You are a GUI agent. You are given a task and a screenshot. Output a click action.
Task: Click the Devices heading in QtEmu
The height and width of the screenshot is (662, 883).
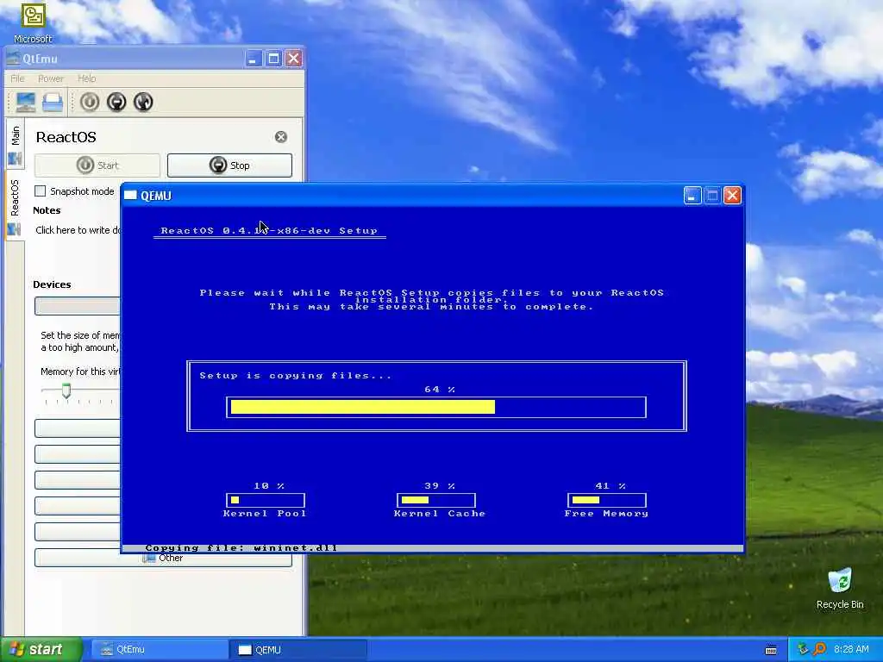pos(52,284)
